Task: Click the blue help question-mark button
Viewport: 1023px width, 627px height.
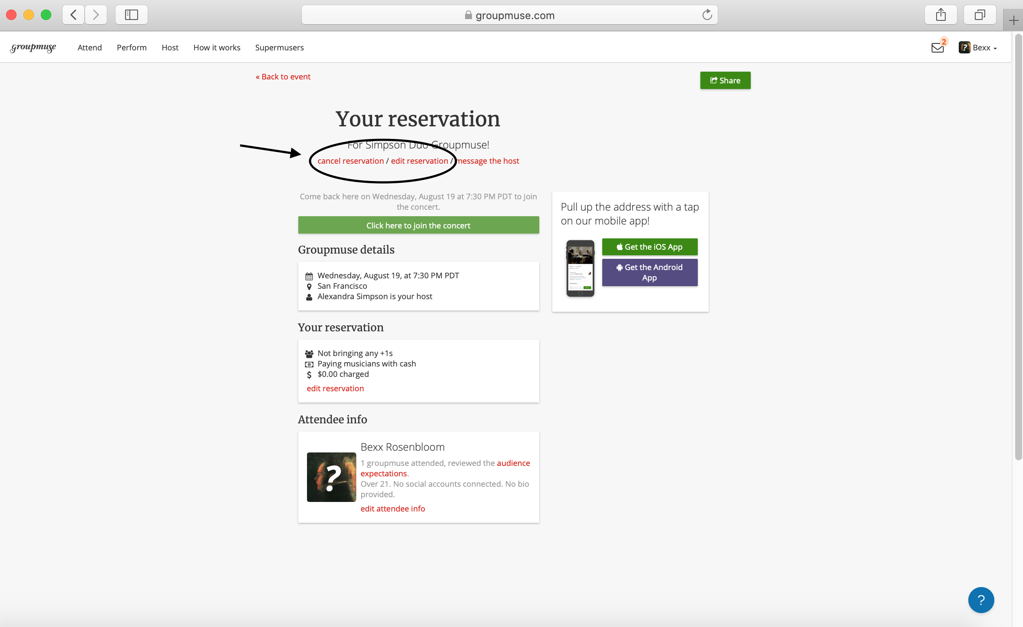Action: pyautogui.click(x=981, y=600)
